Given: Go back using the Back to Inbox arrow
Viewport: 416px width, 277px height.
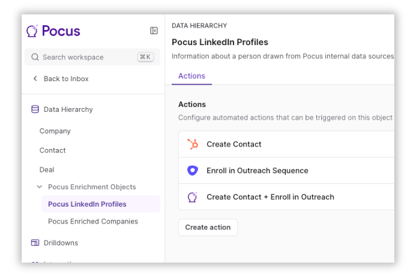Looking at the screenshot, I should point(35,79).
